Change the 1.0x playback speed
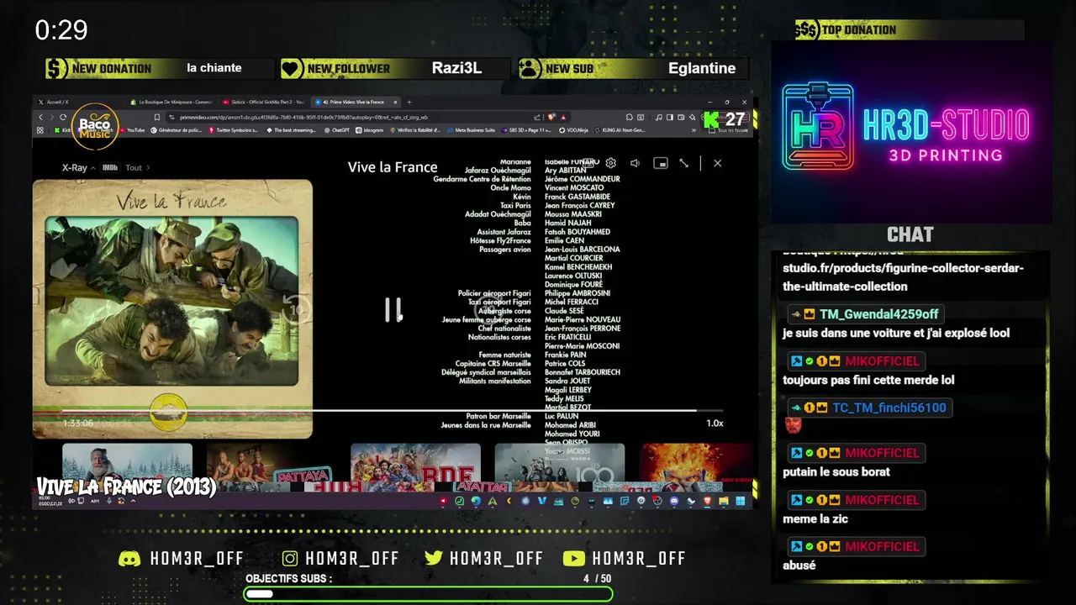The height and width of the screenshot is (605, 1076). click(715, 423)
